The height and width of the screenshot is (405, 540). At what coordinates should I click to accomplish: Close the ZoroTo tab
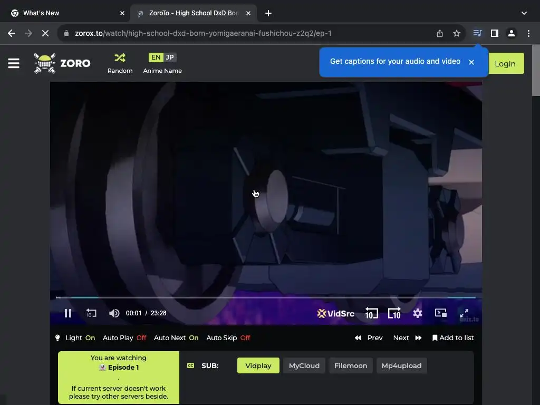(x=248, y=13)
